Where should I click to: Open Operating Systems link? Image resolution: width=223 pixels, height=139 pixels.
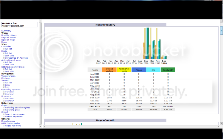click(11, 90)
